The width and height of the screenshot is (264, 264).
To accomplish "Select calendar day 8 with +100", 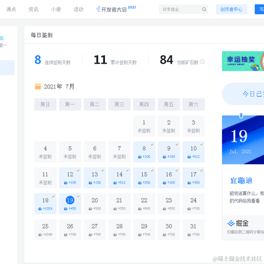I will coord(144,152).
